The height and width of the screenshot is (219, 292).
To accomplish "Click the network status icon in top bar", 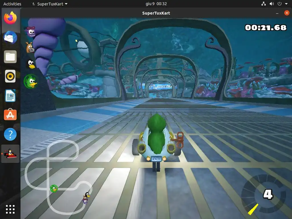I will [x=263, y=4].
